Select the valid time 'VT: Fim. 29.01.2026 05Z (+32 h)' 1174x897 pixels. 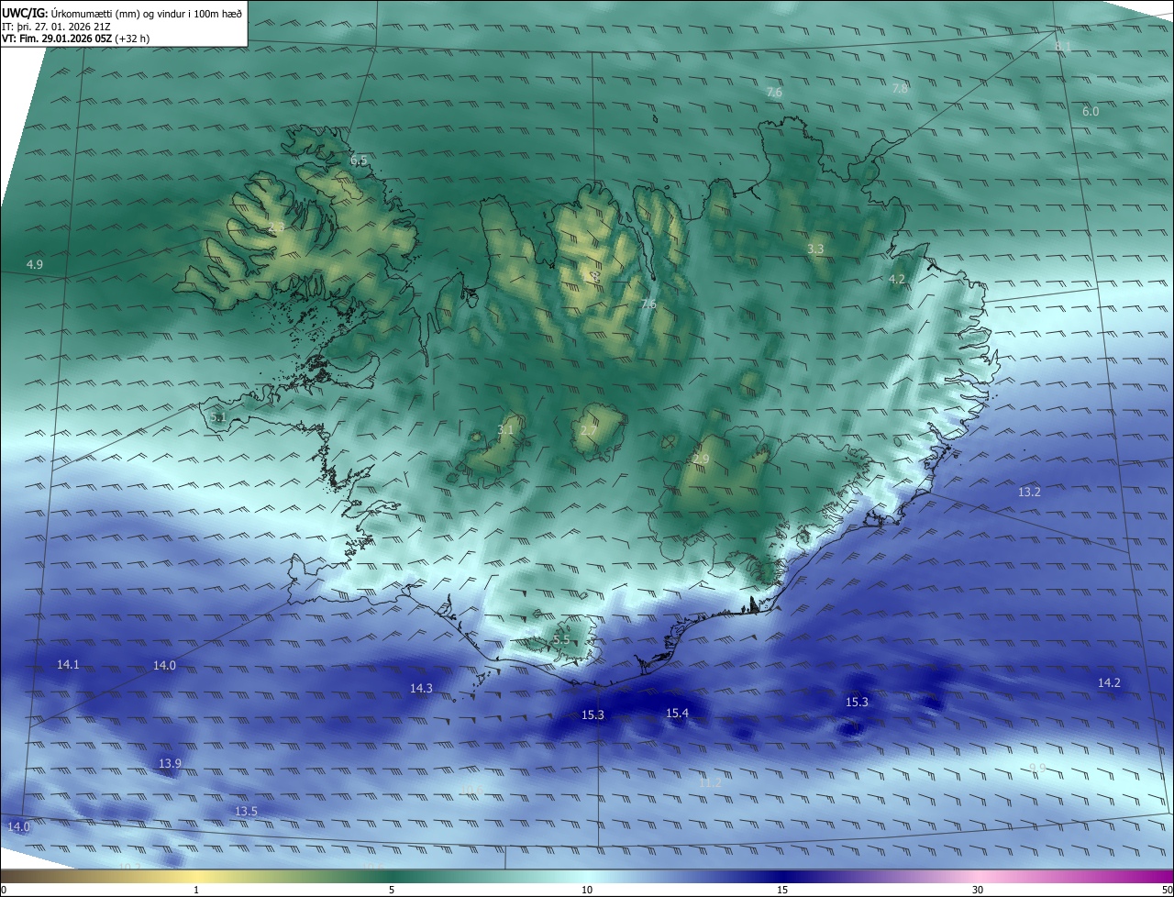(x=75, y=39)
